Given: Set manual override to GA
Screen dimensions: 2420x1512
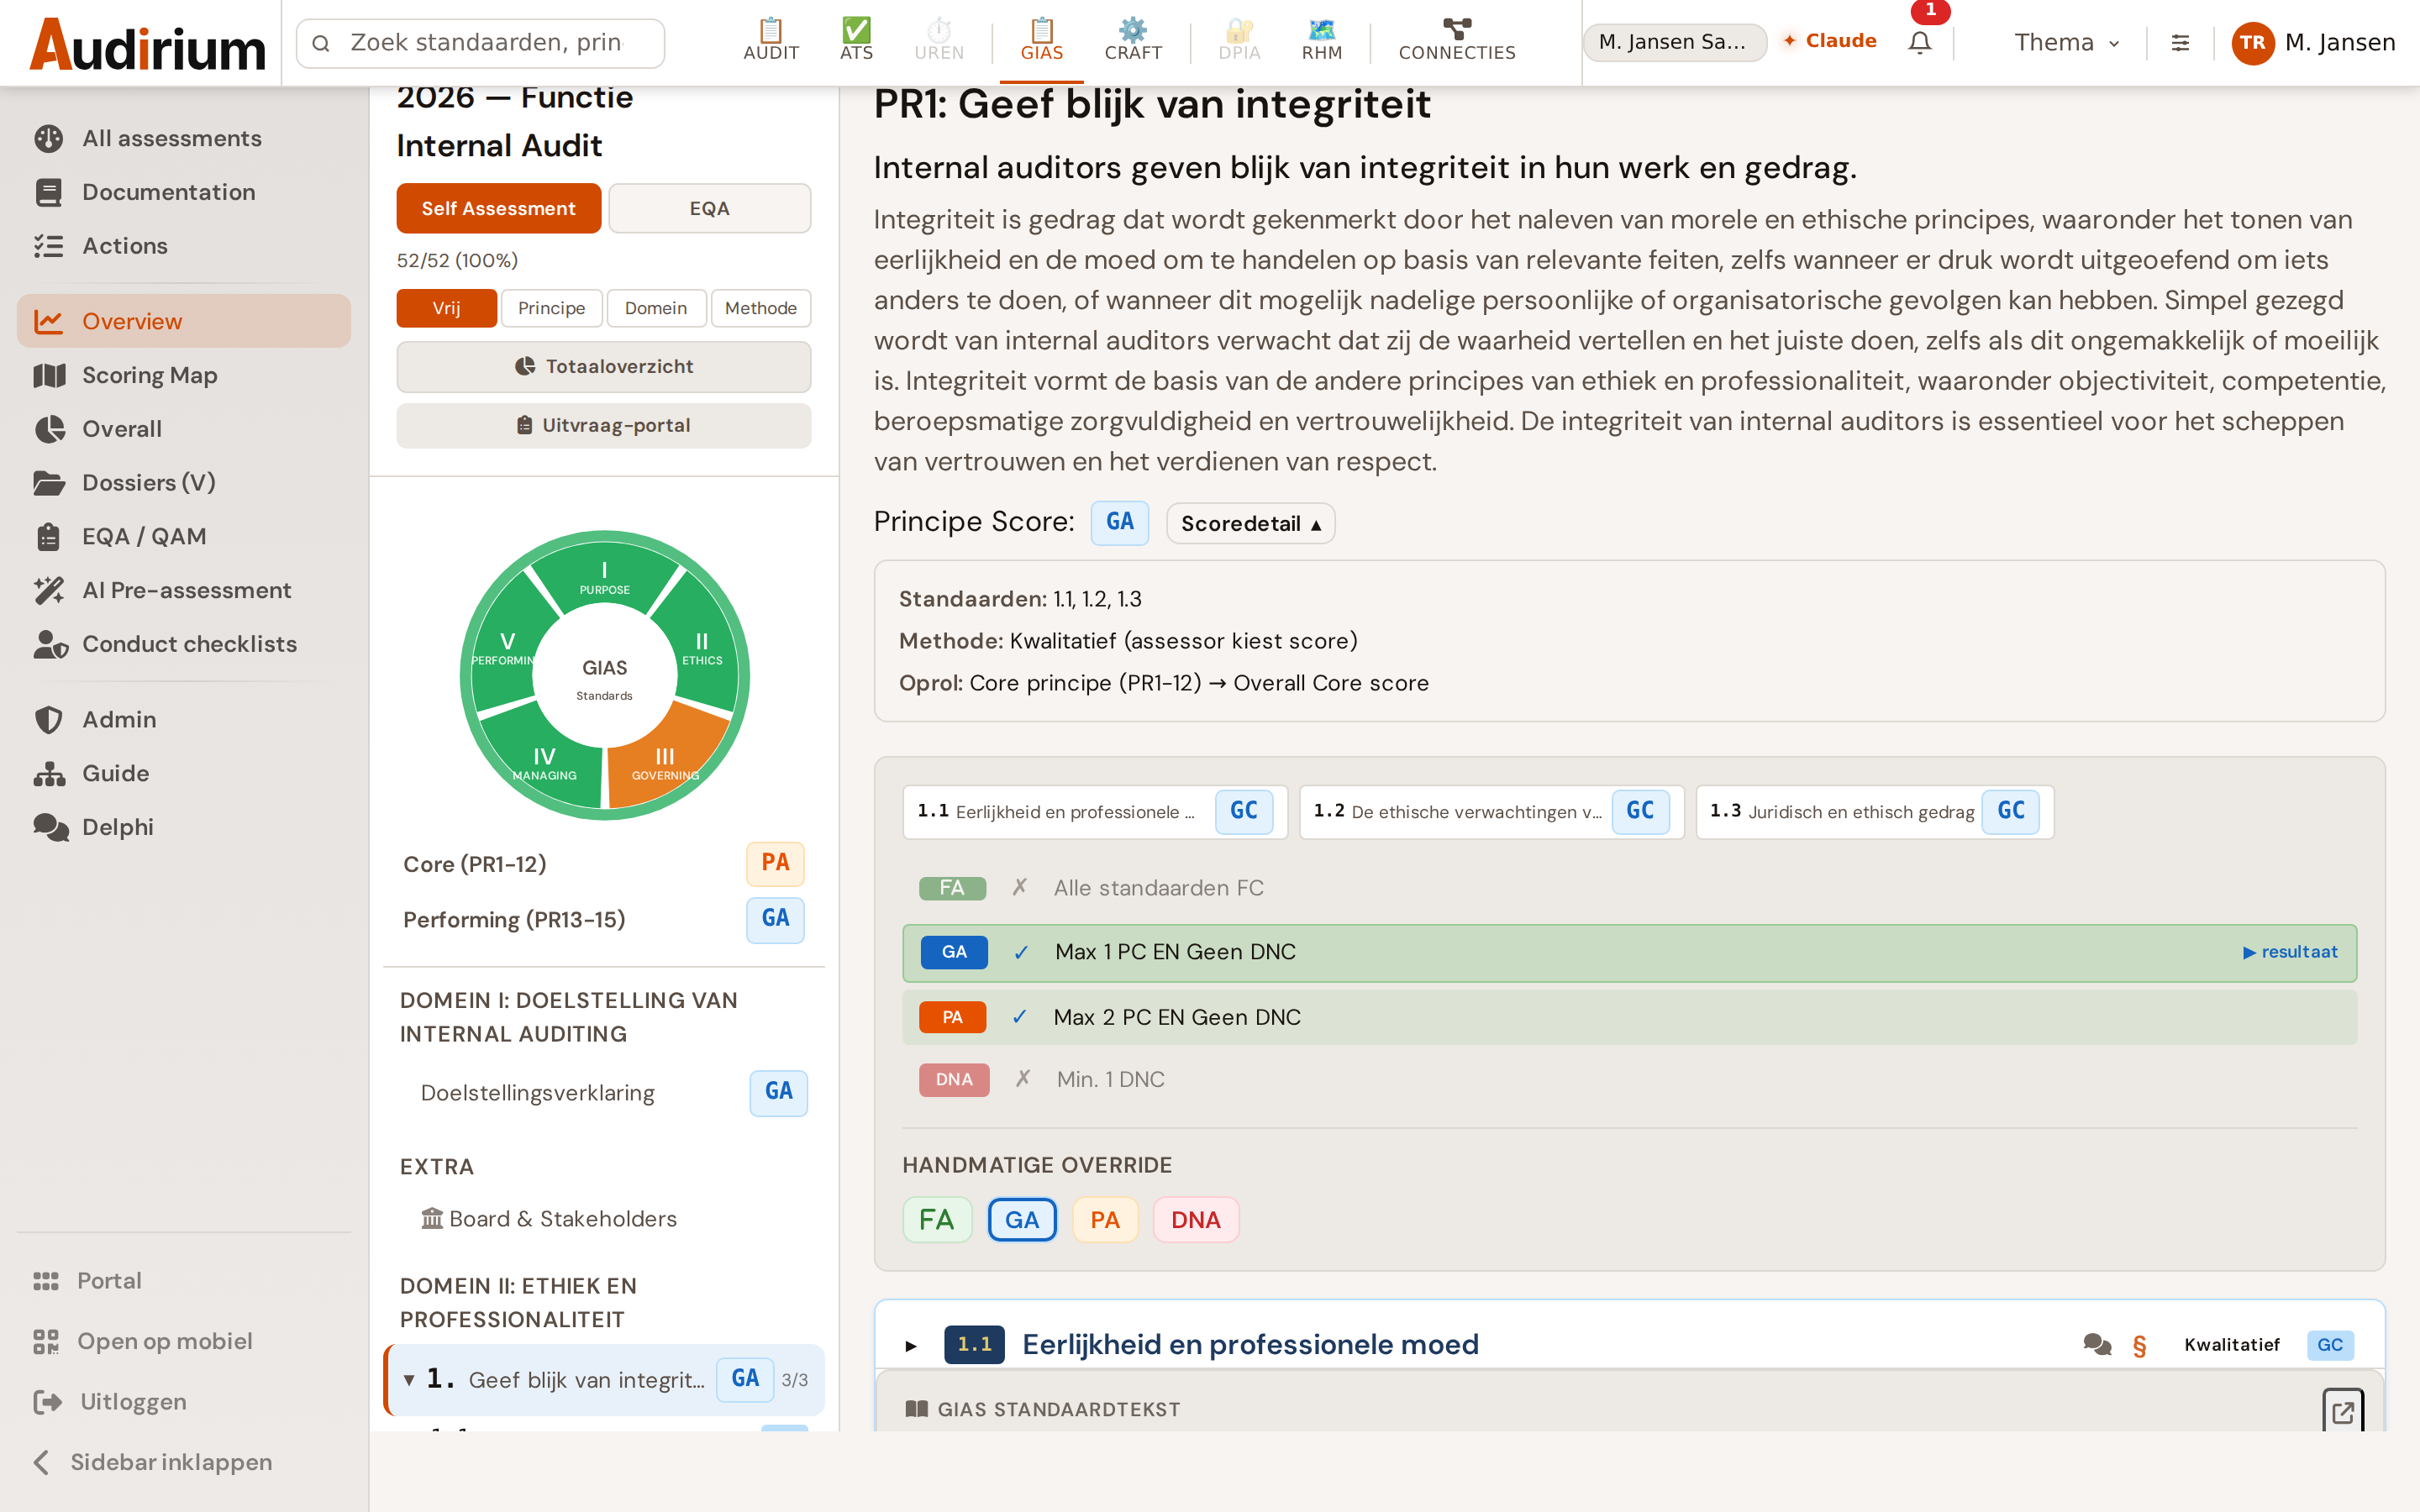Looking at the screenshot, I should point(1022,1220).
